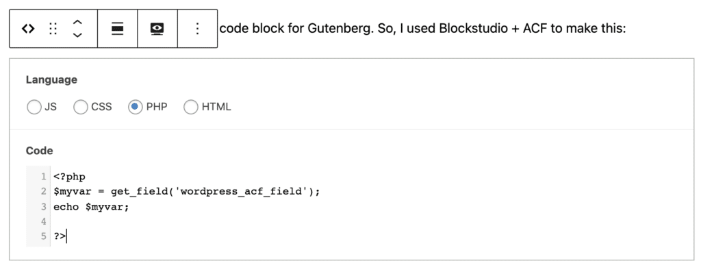Switch to block preview mode icon
701x272 pixels.
tap(157, 29)
